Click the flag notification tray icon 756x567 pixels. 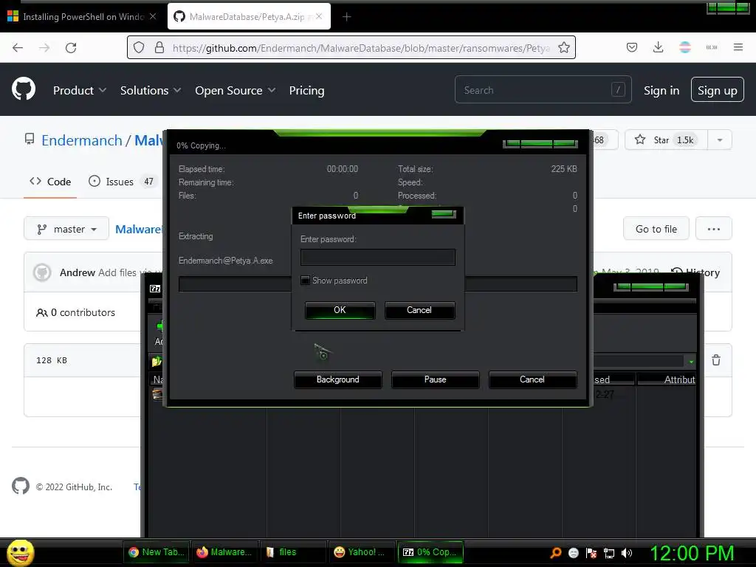tap(591, 552)
